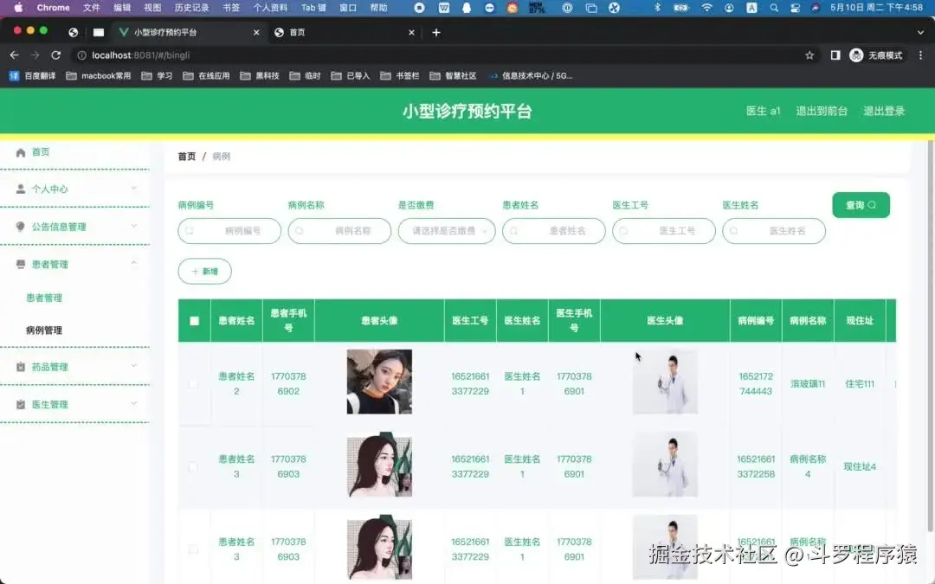
Task: Open the Chrome application menu
Action: tap(53, 8)
